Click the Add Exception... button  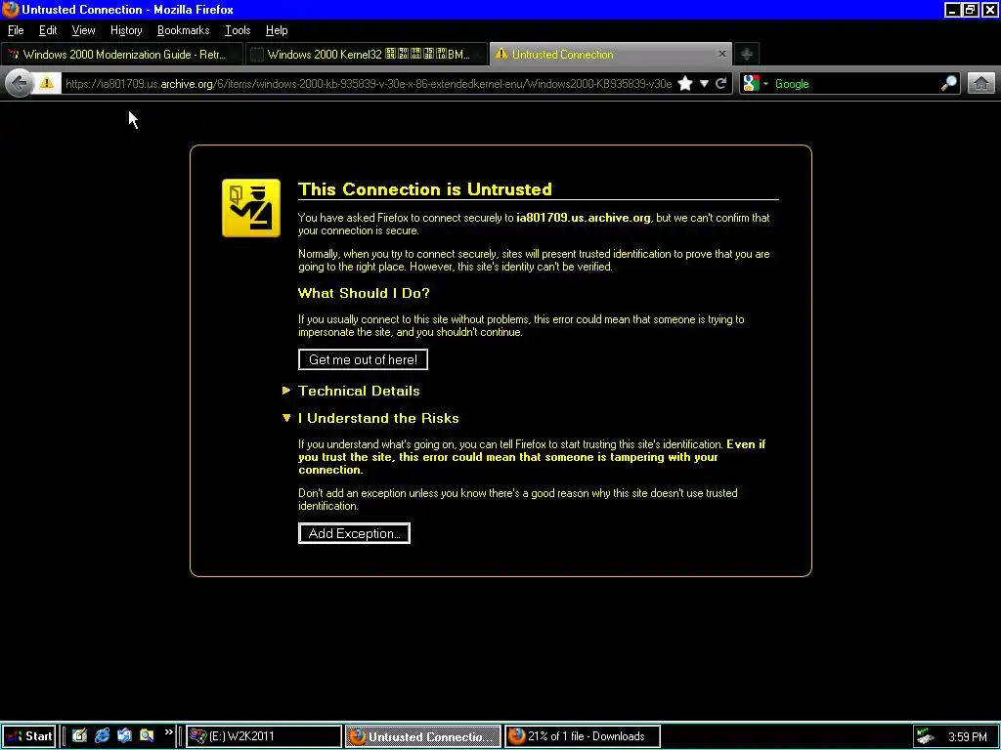(354, 534)
